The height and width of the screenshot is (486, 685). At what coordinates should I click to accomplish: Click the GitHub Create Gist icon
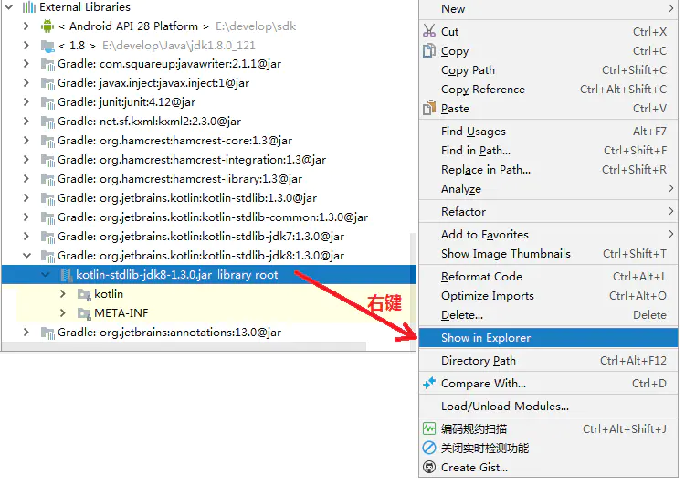click(429, 467)
